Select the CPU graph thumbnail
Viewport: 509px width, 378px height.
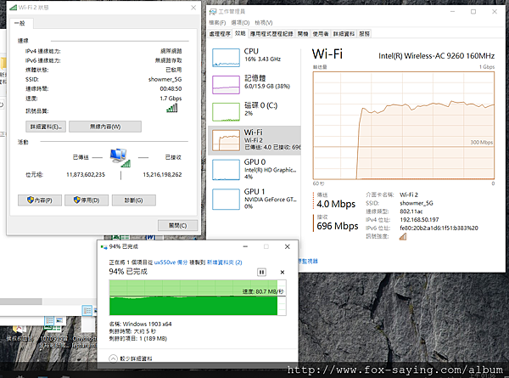[x=226, y=58]
